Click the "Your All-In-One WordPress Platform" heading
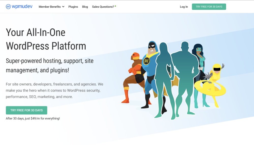The width and height of the screenshot is (254, 145). pos(46,39)
